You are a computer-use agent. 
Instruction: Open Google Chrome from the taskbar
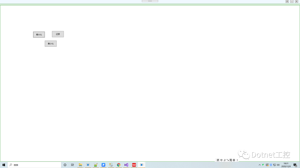pos(119,165)
